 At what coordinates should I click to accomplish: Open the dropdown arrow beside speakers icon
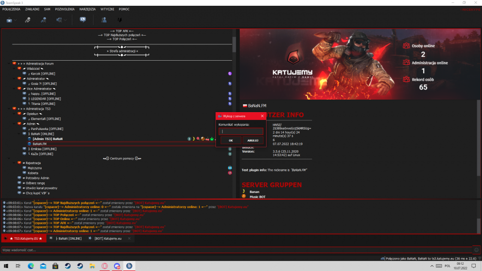(x=66, y=20)
